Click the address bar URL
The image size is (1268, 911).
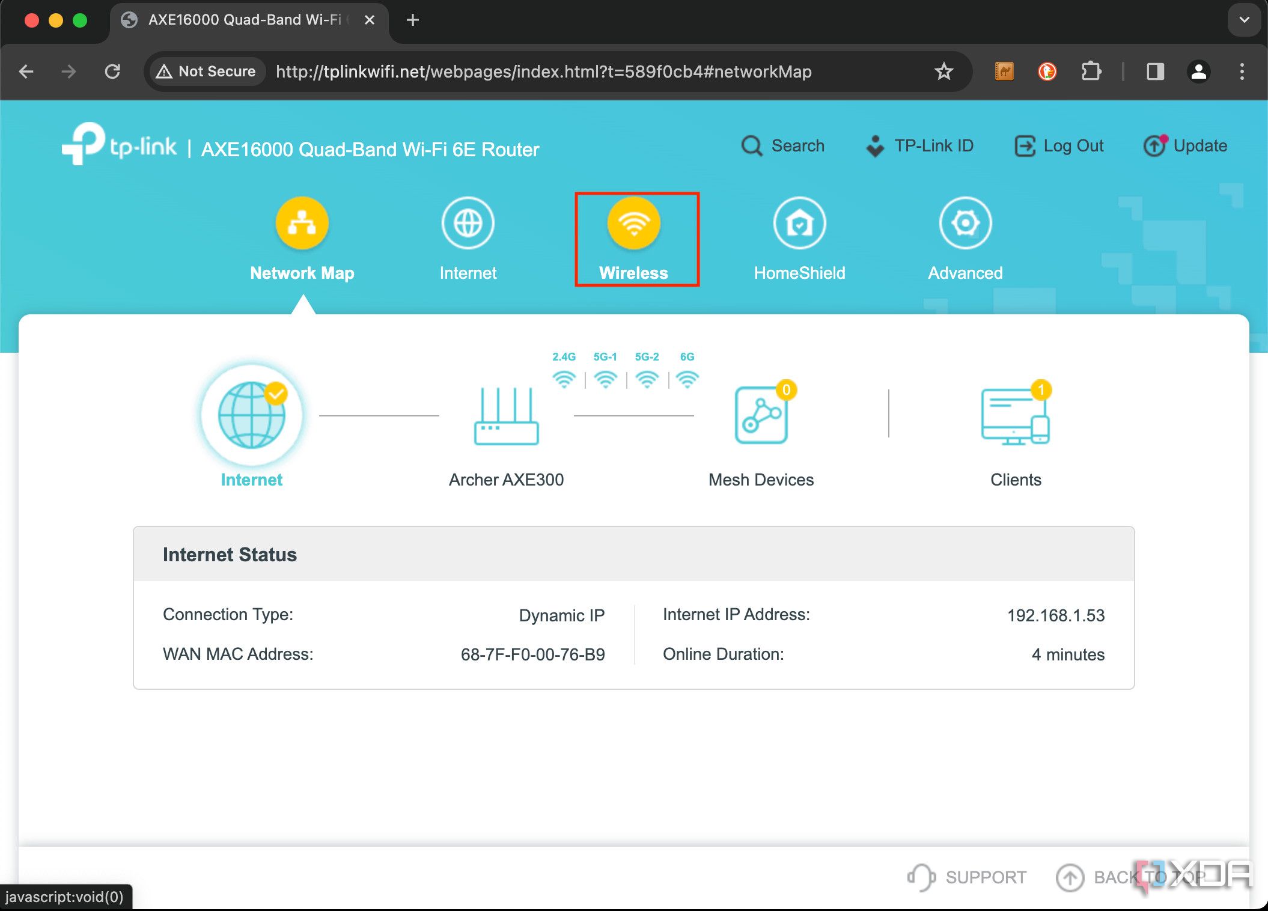543,72
